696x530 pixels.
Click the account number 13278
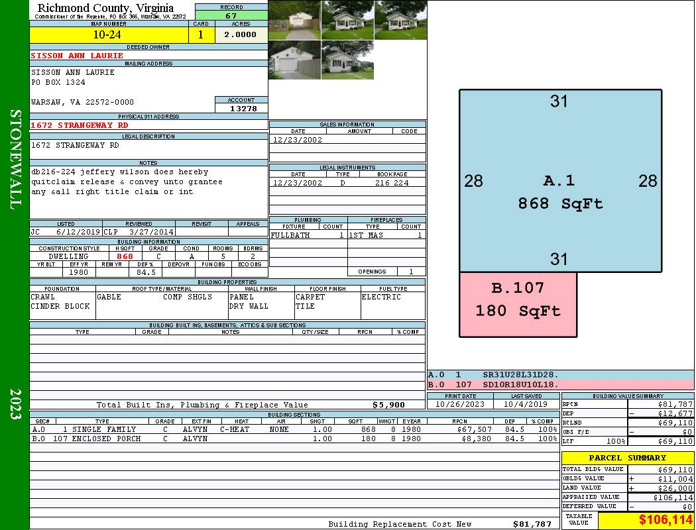[242, 108]
